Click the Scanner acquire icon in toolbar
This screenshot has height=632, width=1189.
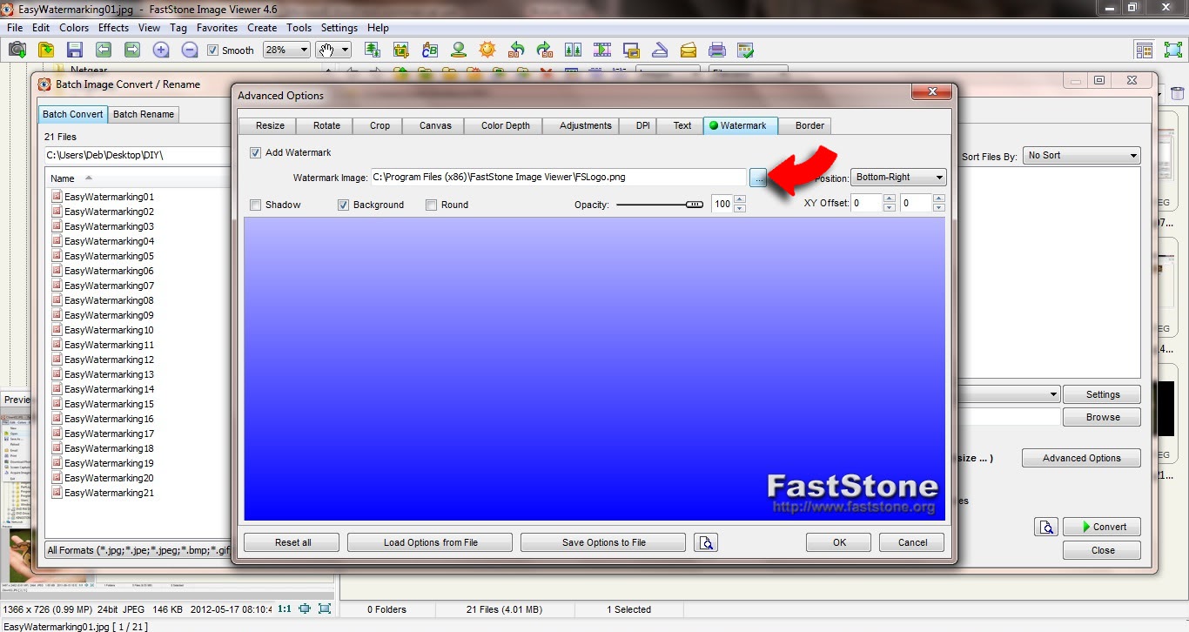[x=660, y=50]
